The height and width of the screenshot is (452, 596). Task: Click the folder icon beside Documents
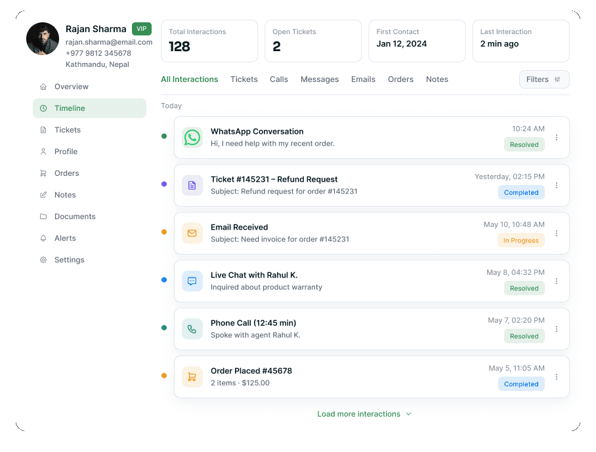(x=43, y=216)
